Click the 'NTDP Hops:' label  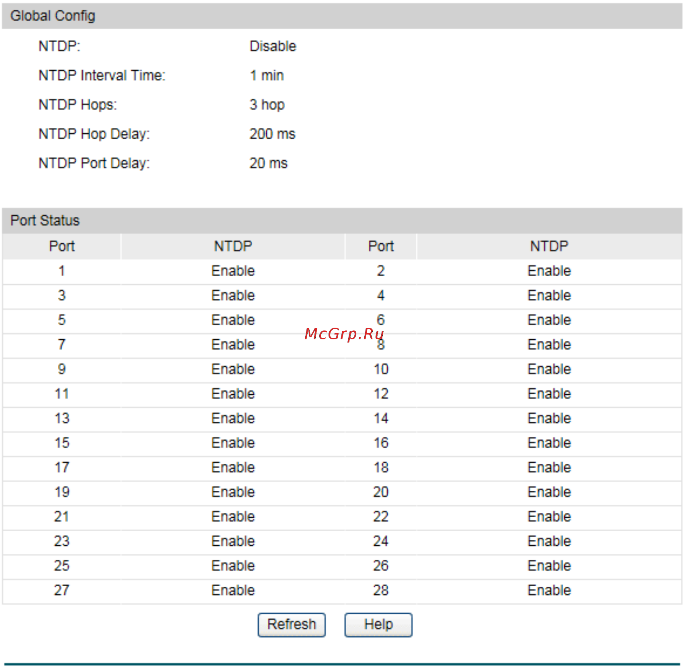78,105
